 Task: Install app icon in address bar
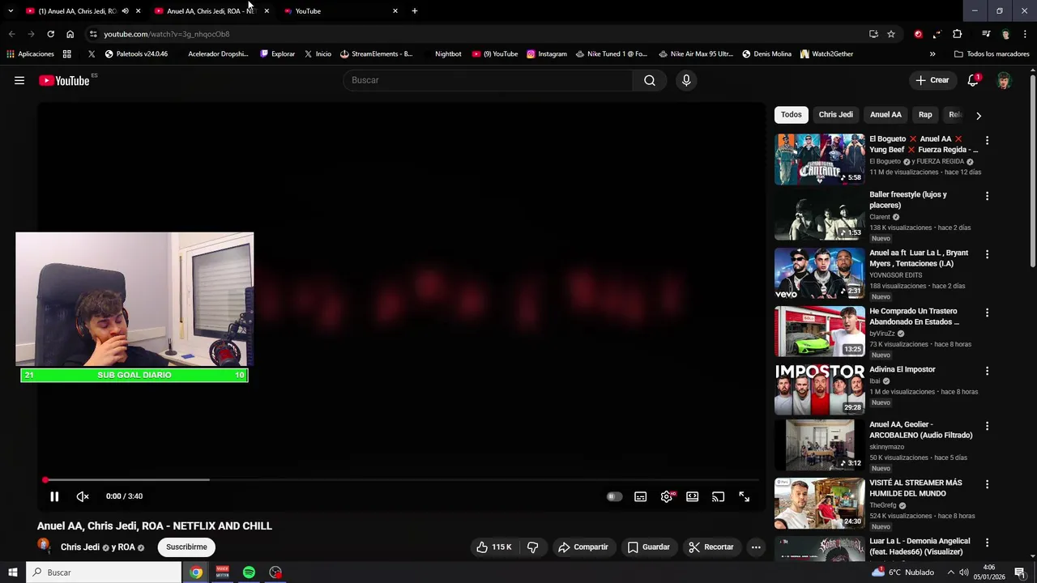click(873, 34)
